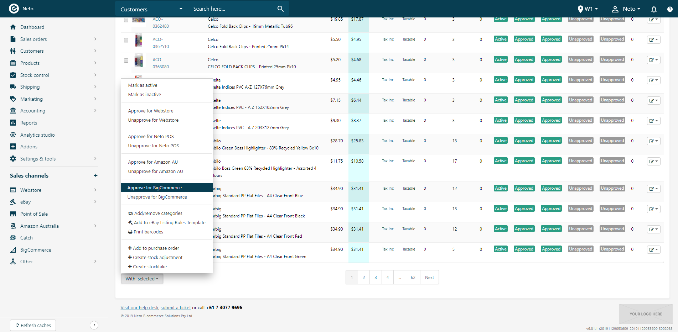Viewport: 678px width, 332px height.
Task: Tick checkbox for product ACO-0362510
Action: pyautogui.click(x=126, y=40)
